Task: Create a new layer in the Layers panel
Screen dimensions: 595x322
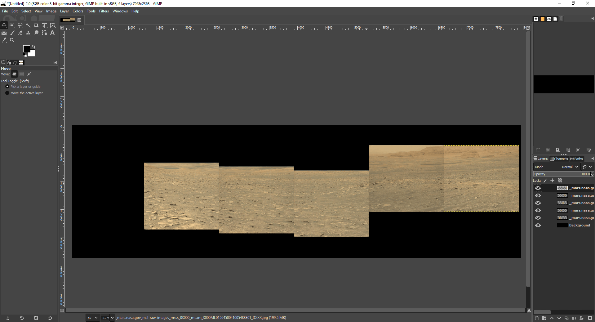Action: click(537, 318)
